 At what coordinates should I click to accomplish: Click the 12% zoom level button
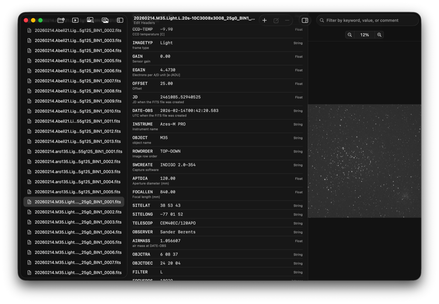coord(365,35)
